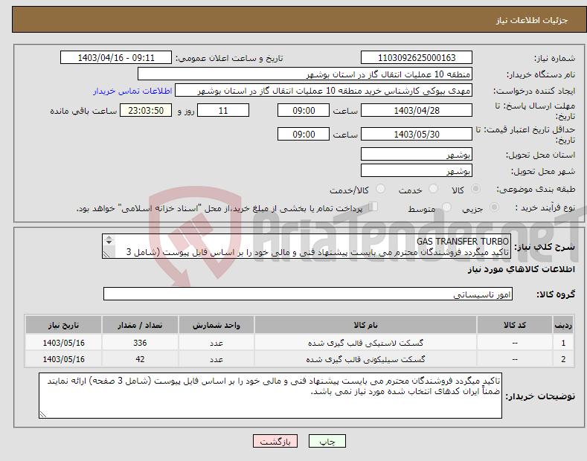The height and width of the screenshot is (461, 587).
Task: Click the request creator name field
Action: tap(324, 91)
